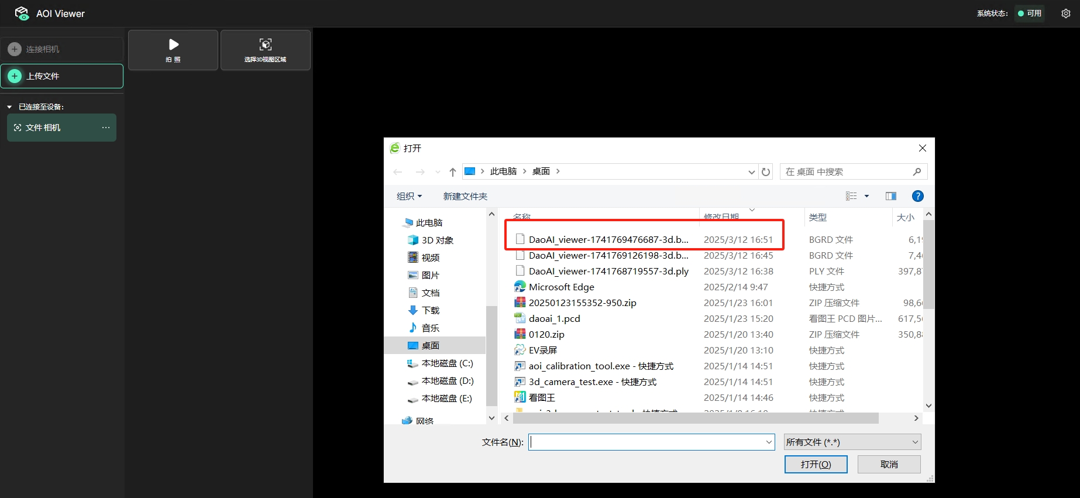Toggle the preview pane icon
Image resolution: width=1080 pixels, height=498 pixels.
click(890, 196)
